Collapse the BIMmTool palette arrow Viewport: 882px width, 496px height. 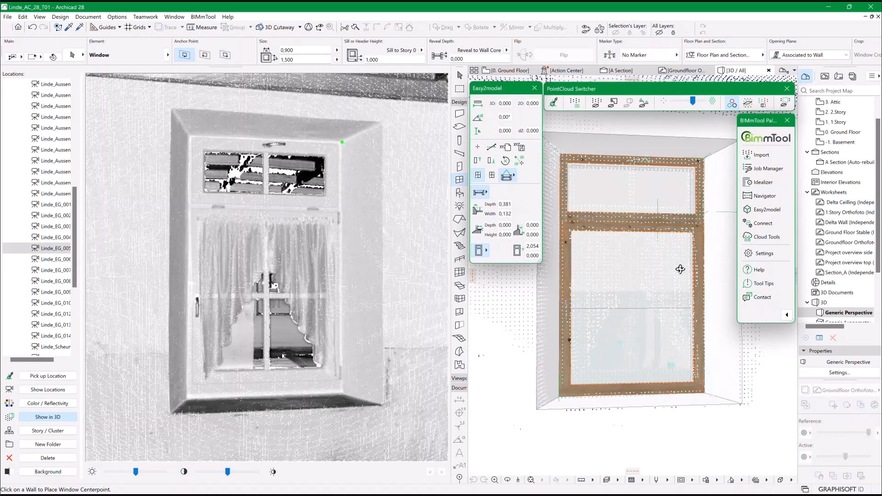coord(787,315)
